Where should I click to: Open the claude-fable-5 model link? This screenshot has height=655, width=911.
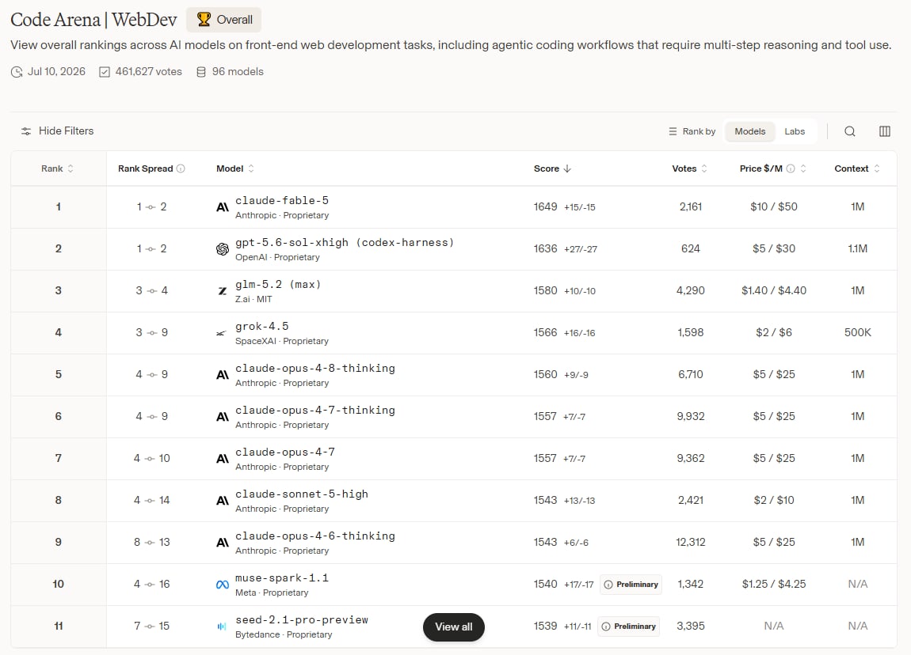point(282,201)
